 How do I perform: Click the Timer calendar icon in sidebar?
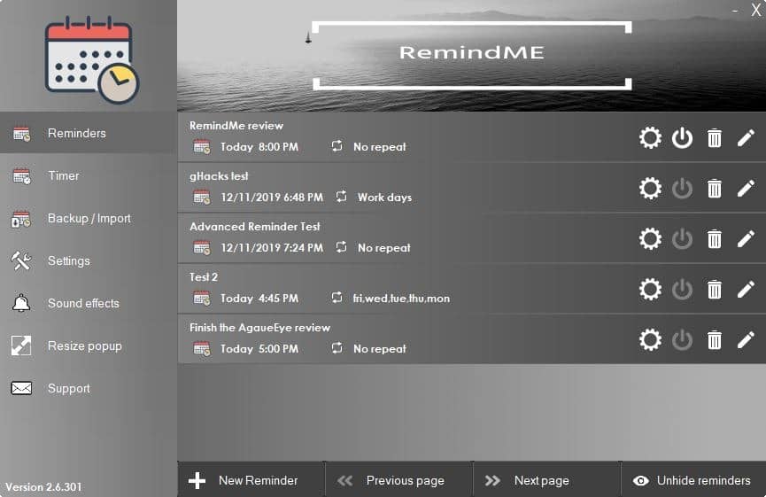pos(21,176)
